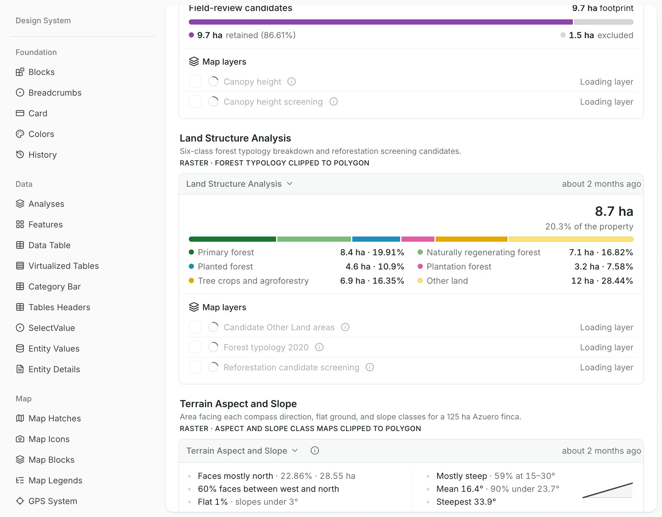Click the pink Plantation forest bar segment
Viewport: 662px width, 517px height.
pyautogui.click(x=418, y=239)
